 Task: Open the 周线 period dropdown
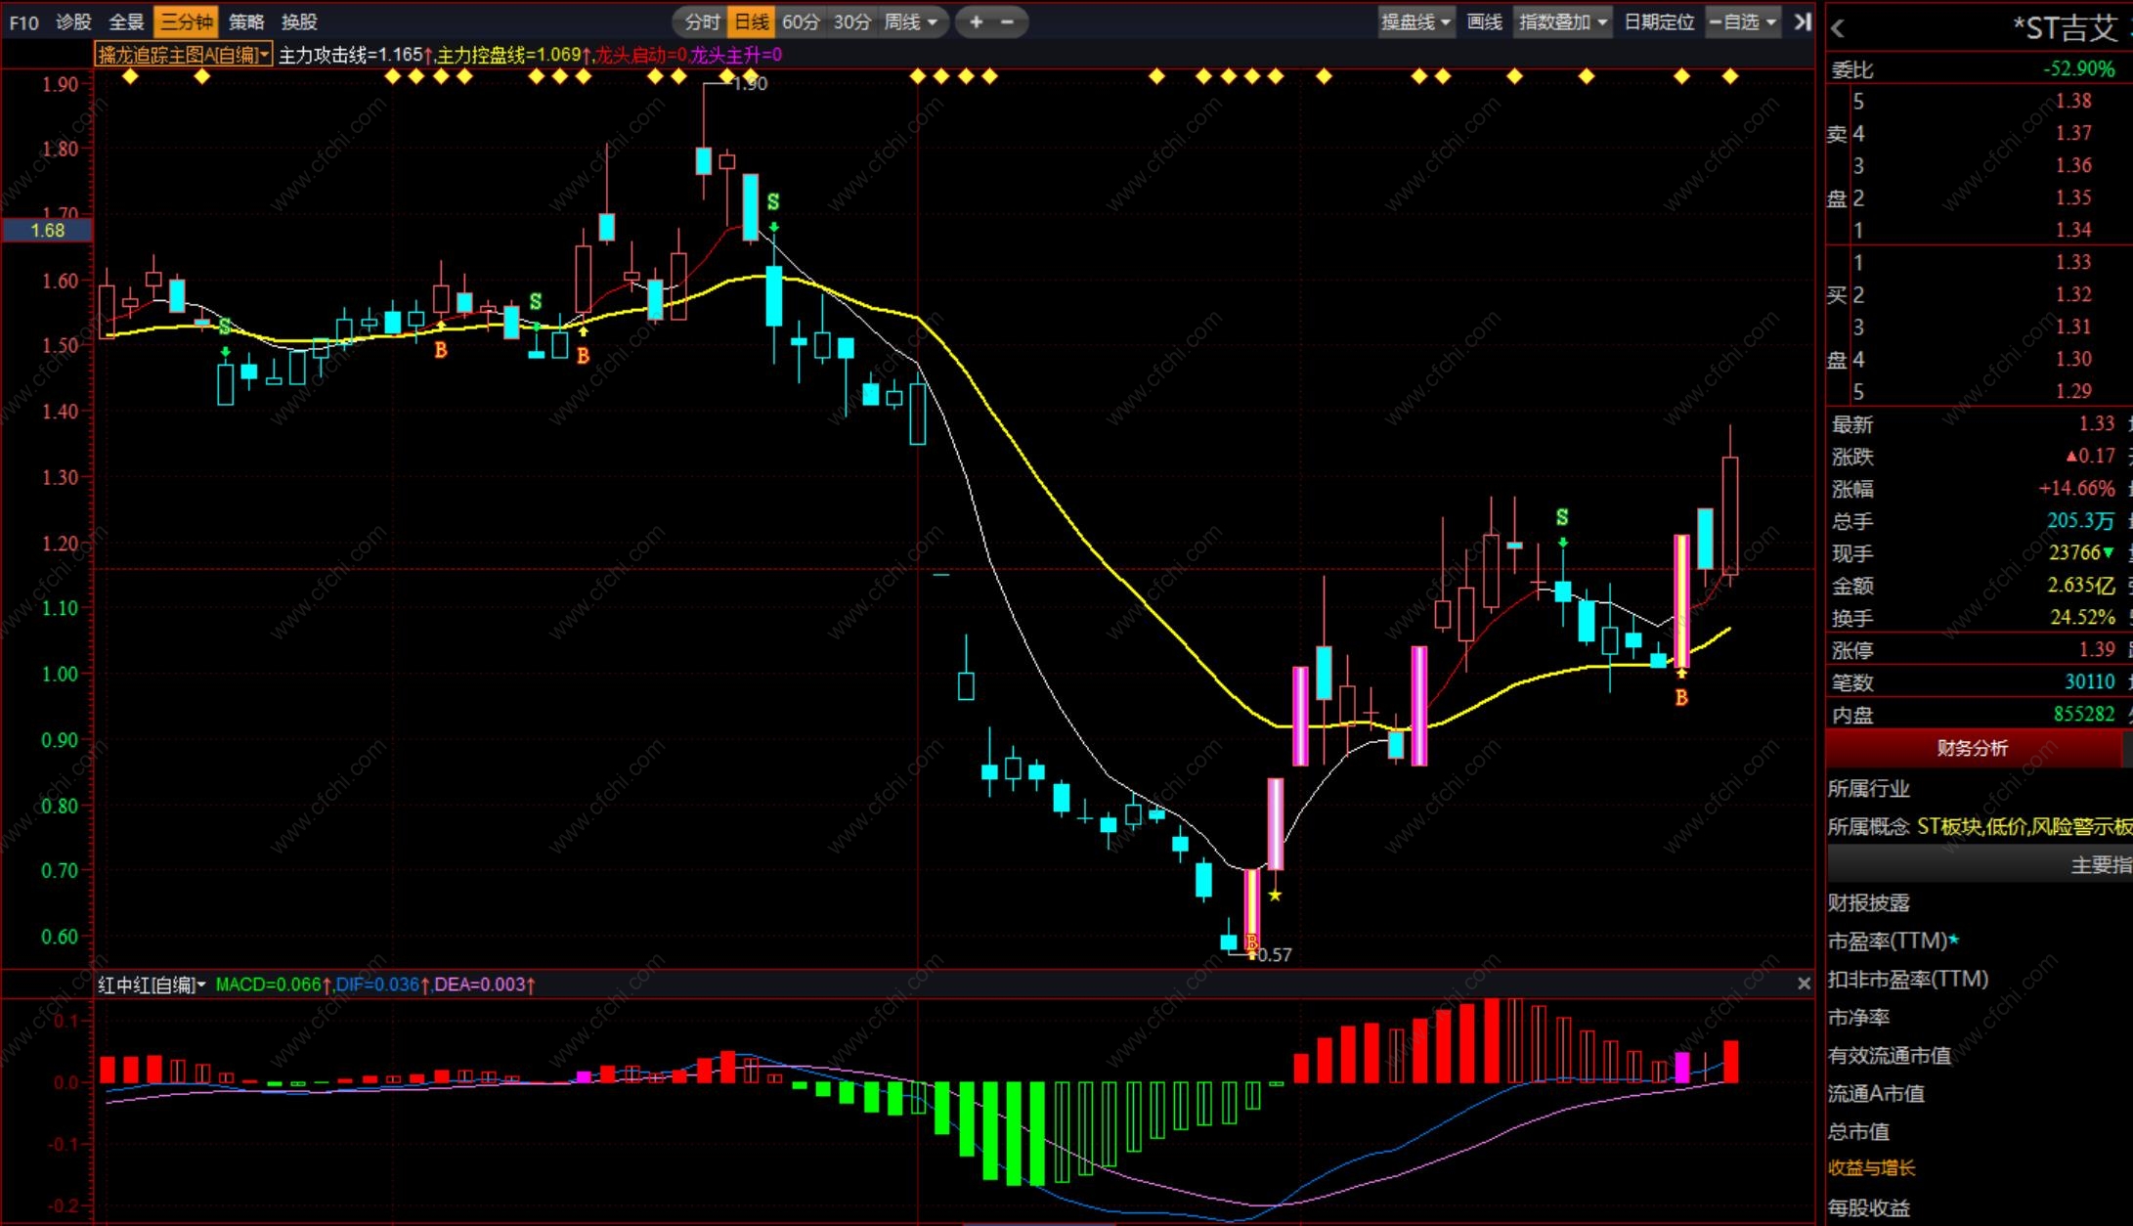[910, 22]
